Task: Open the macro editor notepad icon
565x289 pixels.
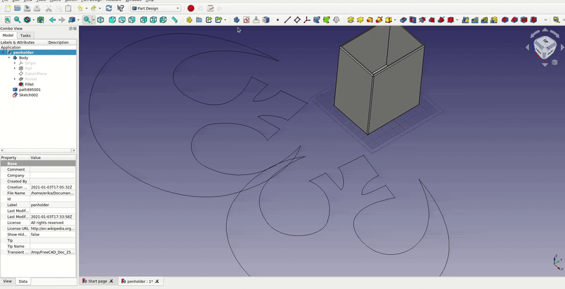Action: [x=211, y=8]
